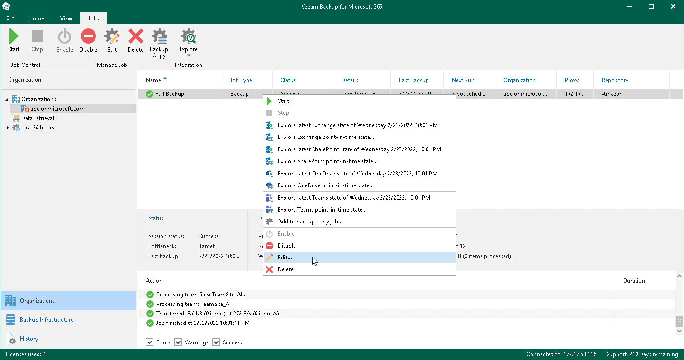
Task: Open the main hamburger menu dropdown
Action: 10,18
